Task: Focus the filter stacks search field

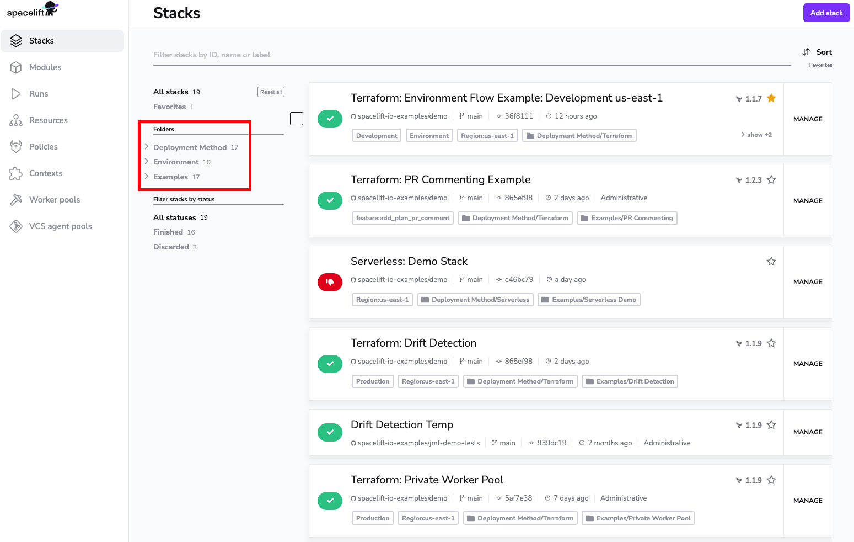Action: click(469, 55)
